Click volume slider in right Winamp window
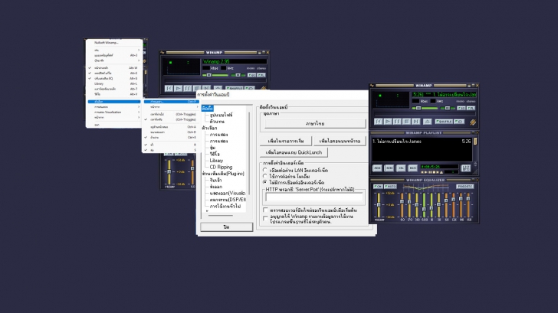The height and width of the screenshot is (313, 558). pos(426,108)
